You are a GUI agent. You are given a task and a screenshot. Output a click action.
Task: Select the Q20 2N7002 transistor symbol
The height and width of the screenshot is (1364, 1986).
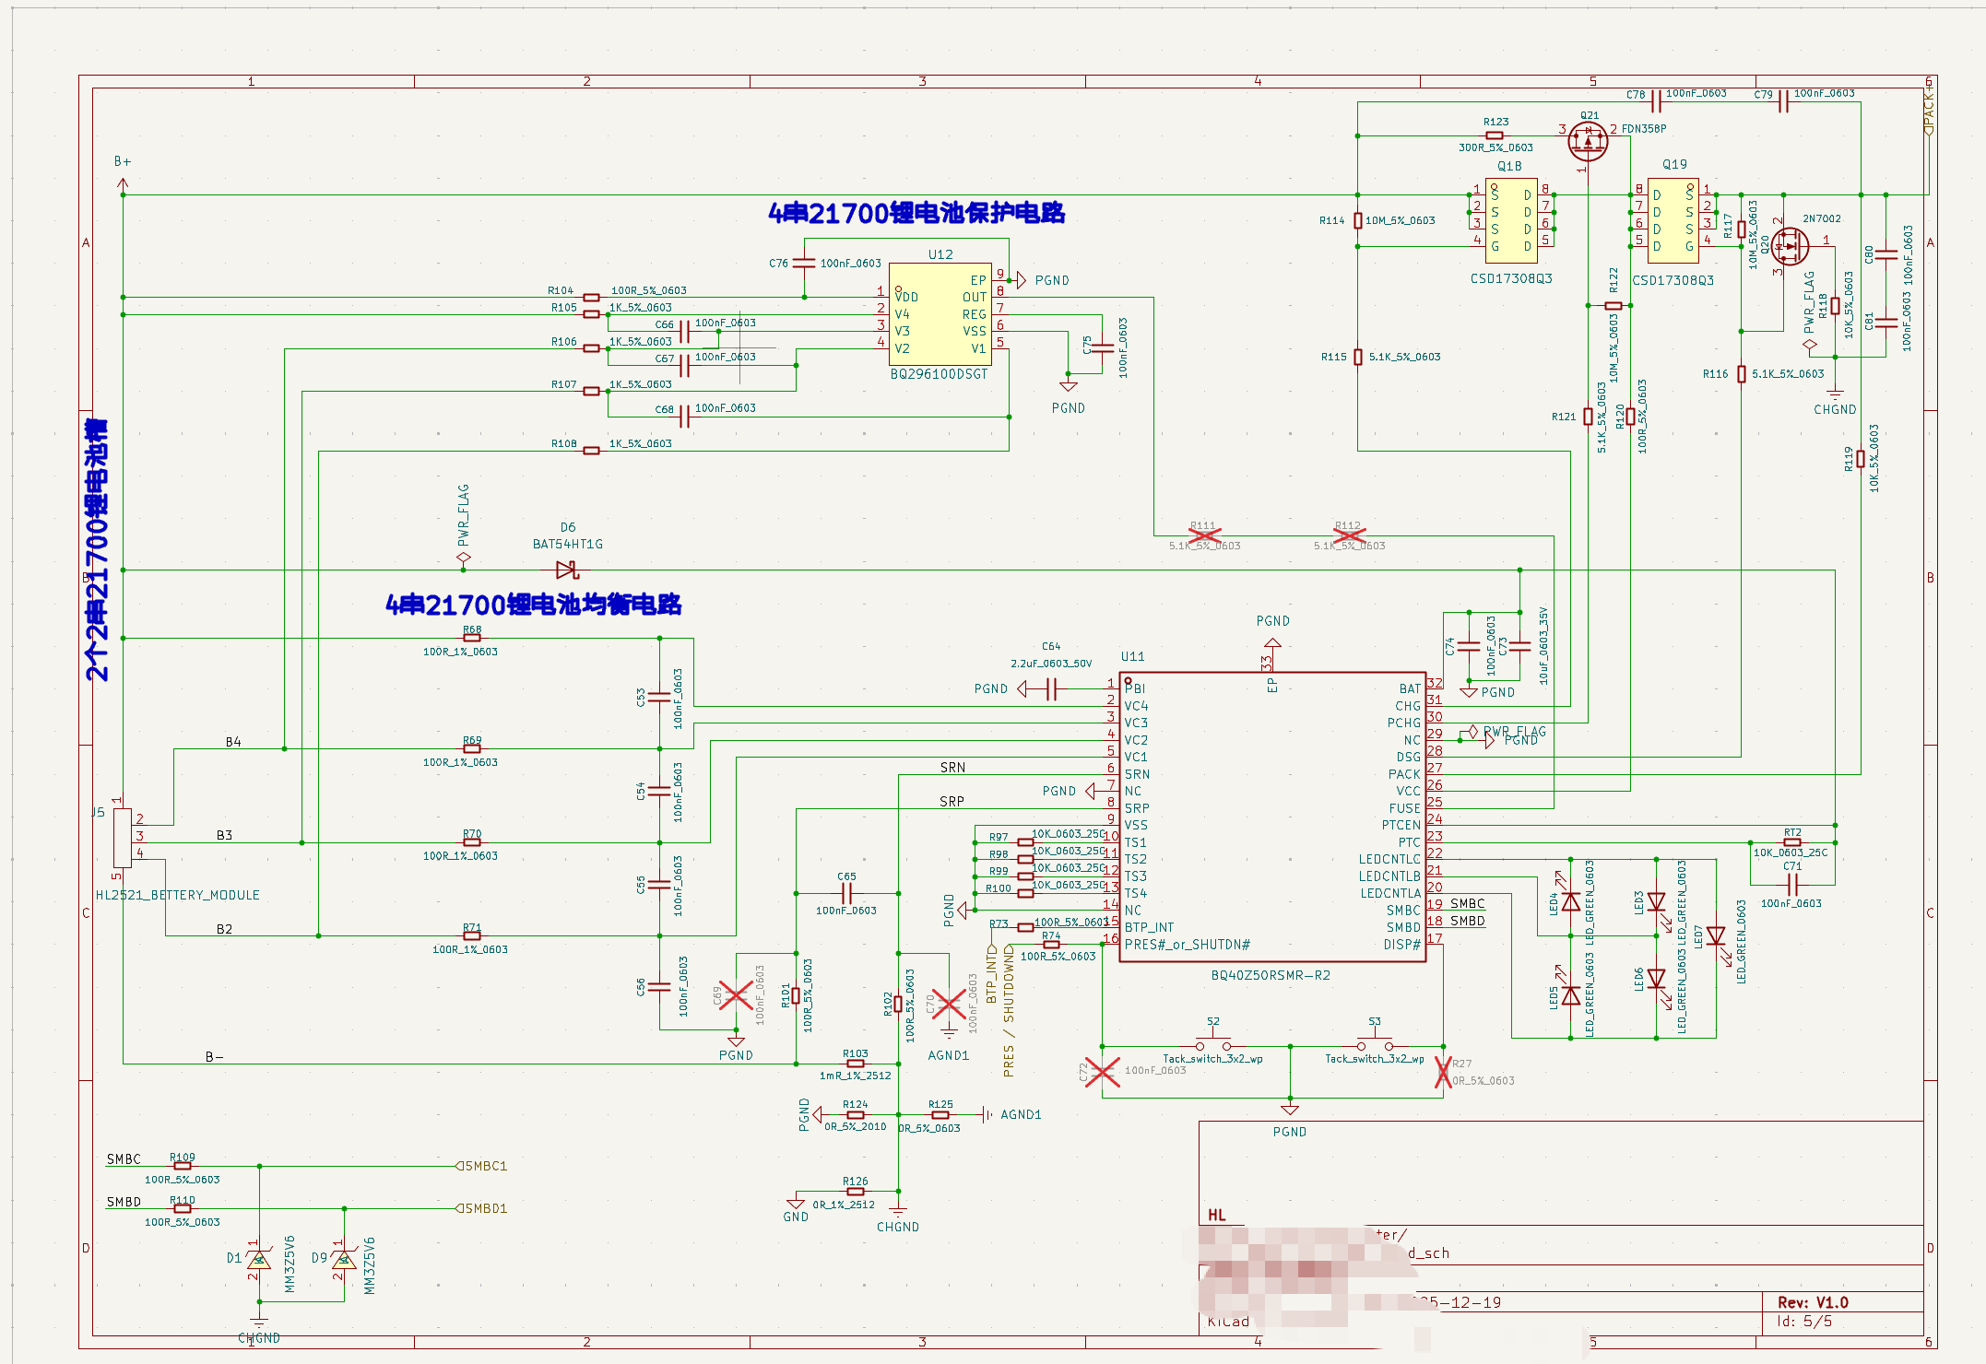pos(1789,246)
